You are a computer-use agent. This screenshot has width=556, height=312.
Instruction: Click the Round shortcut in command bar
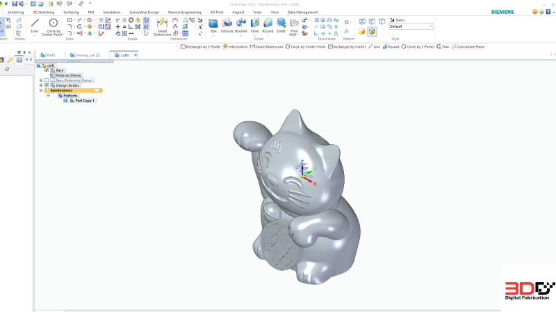coord(391,46)
